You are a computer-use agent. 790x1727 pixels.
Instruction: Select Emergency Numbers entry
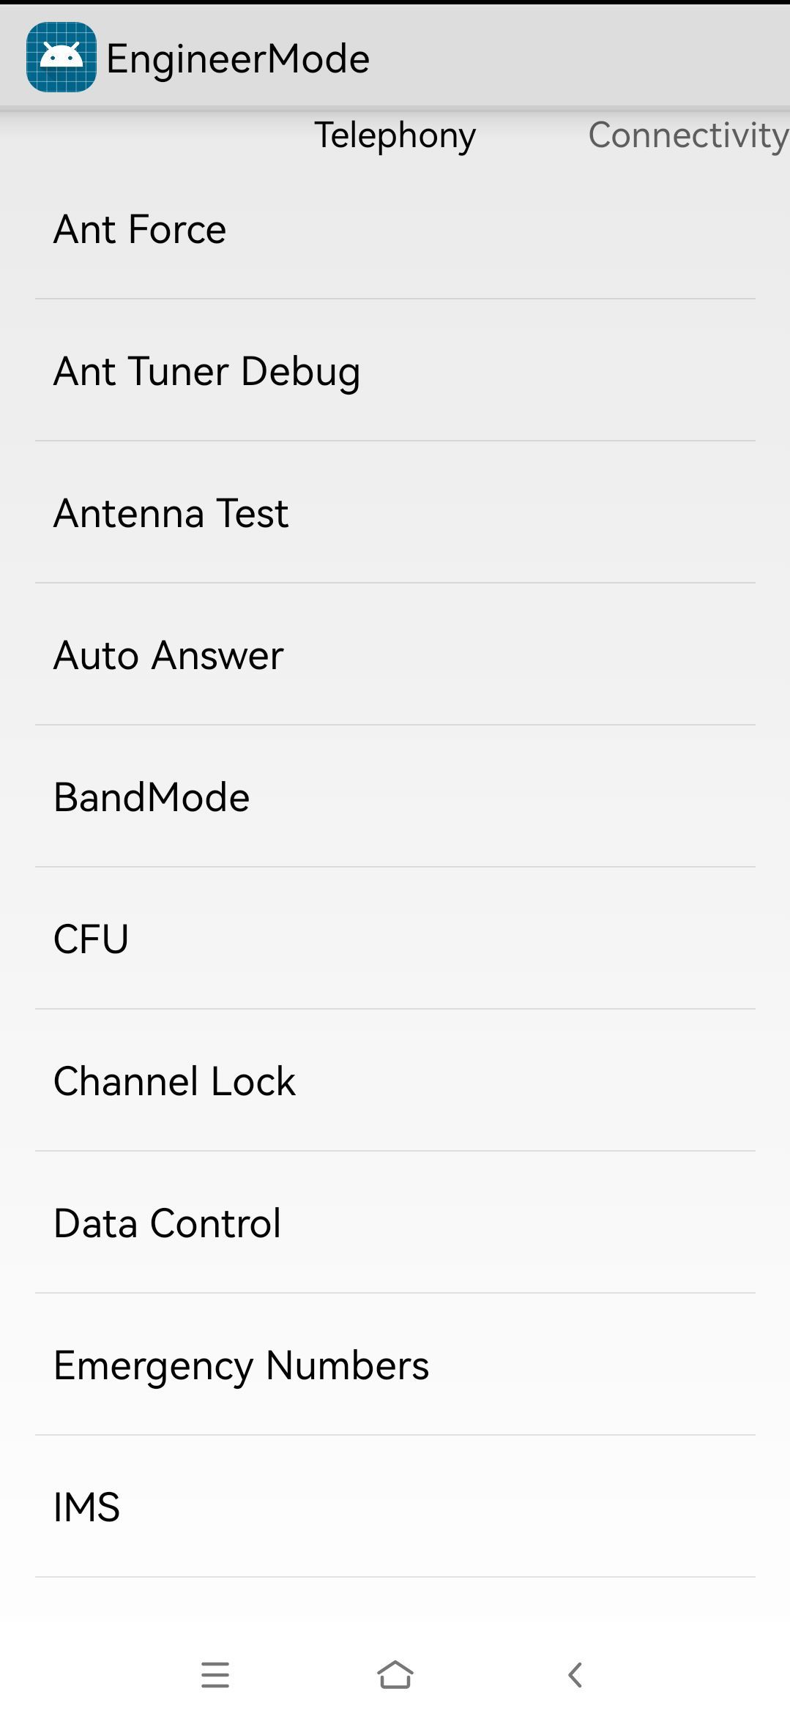pos(395,1365)
